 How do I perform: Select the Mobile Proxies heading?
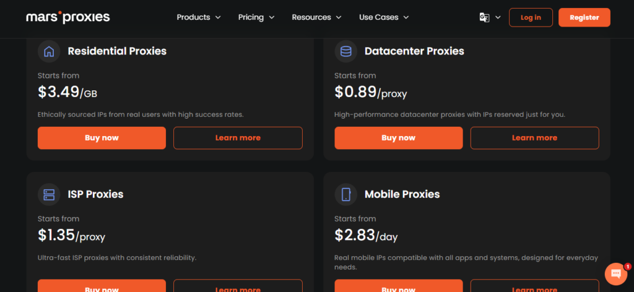click(402, 194)
